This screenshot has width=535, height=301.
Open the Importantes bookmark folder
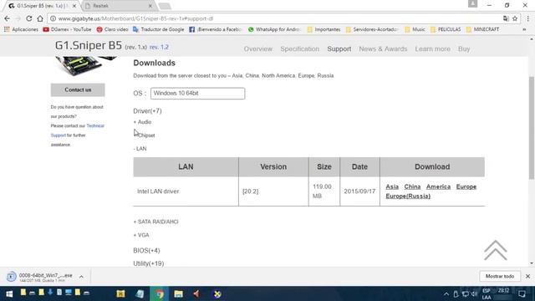(x=324, y=29)
